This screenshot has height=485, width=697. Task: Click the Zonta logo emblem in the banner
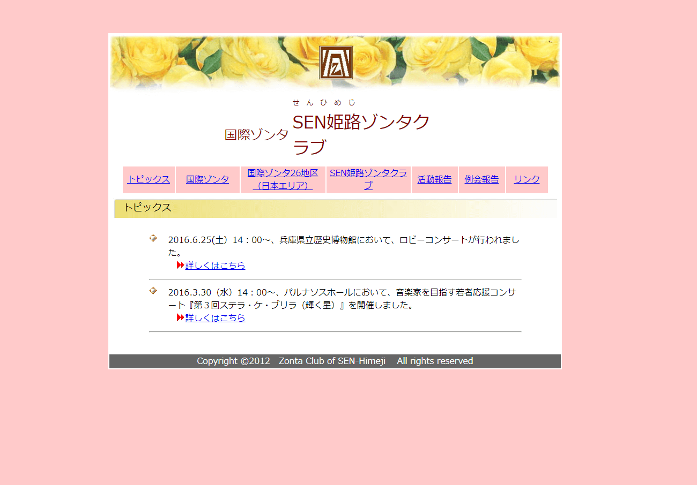(x=336, y=63)
